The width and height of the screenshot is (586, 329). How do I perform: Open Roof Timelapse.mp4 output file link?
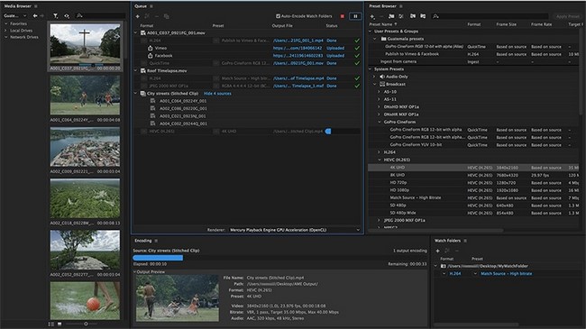[298, 78]
